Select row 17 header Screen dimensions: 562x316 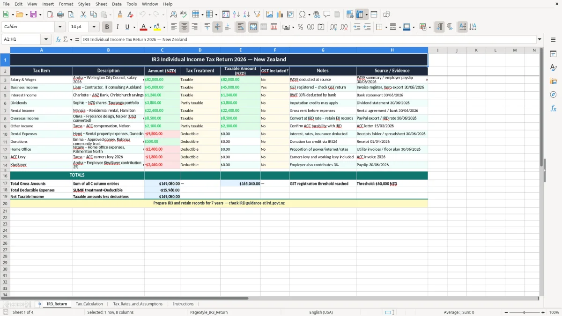5,184
